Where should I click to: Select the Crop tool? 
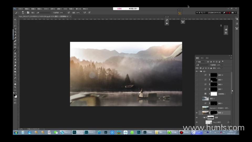pos(15,32)
